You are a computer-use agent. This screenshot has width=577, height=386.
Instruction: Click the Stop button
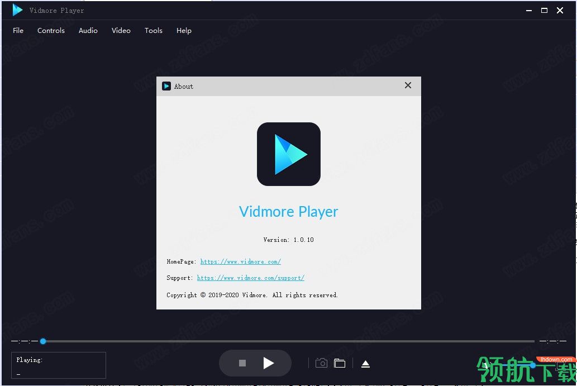242,363
